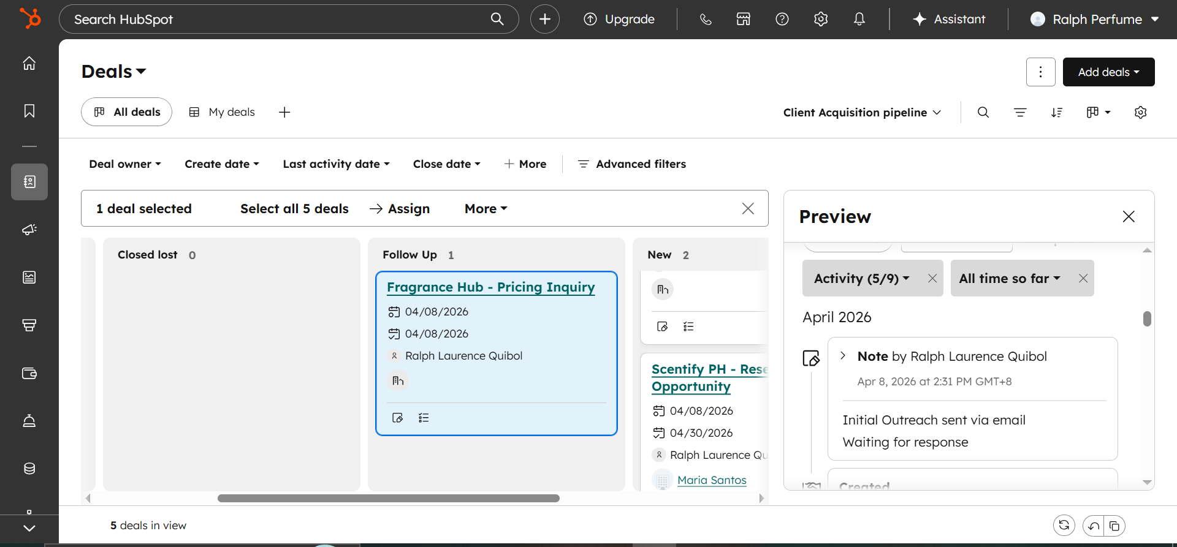Open the Bookmarks icon in the sidebar
This screenshot has height=547, width=1177.
pyautogui.click(x=29, y=111)
